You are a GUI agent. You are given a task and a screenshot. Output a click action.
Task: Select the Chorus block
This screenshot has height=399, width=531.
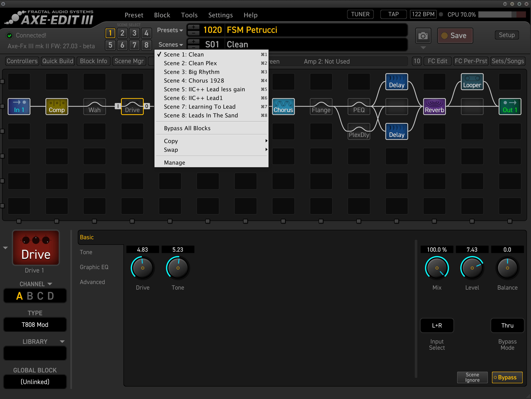click(283, 106)
